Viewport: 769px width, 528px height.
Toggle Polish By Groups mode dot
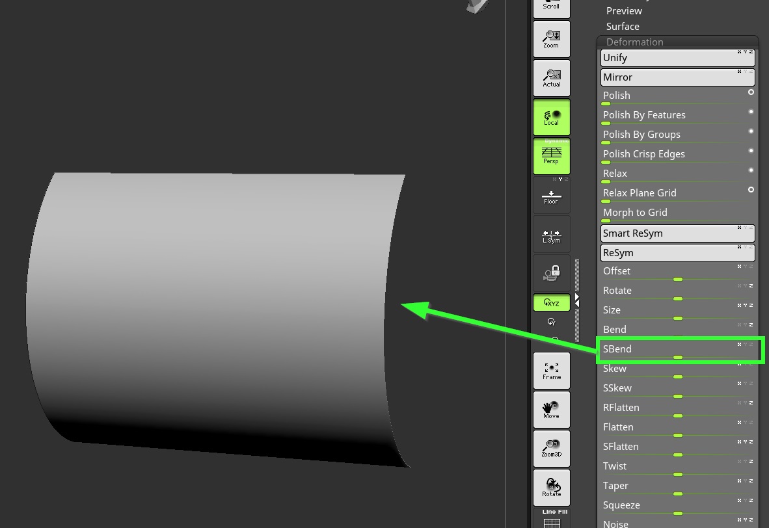pyautogui.click(x=751, y=131)
